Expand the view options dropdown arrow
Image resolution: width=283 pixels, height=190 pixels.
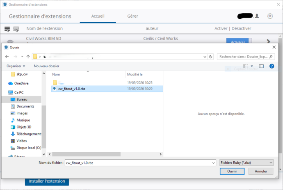click(252, 66)
